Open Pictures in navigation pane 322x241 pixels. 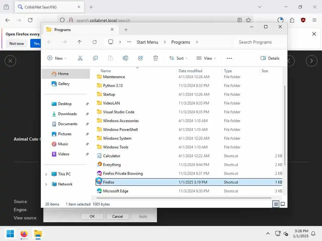66,134
